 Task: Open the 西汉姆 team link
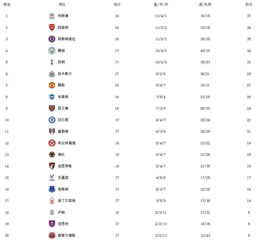coord(63,108)
